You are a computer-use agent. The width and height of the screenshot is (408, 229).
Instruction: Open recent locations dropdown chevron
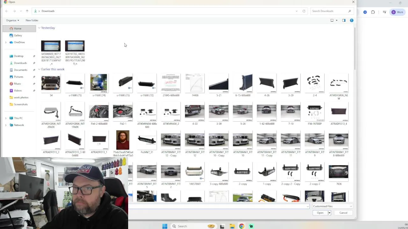click(21, 11)
